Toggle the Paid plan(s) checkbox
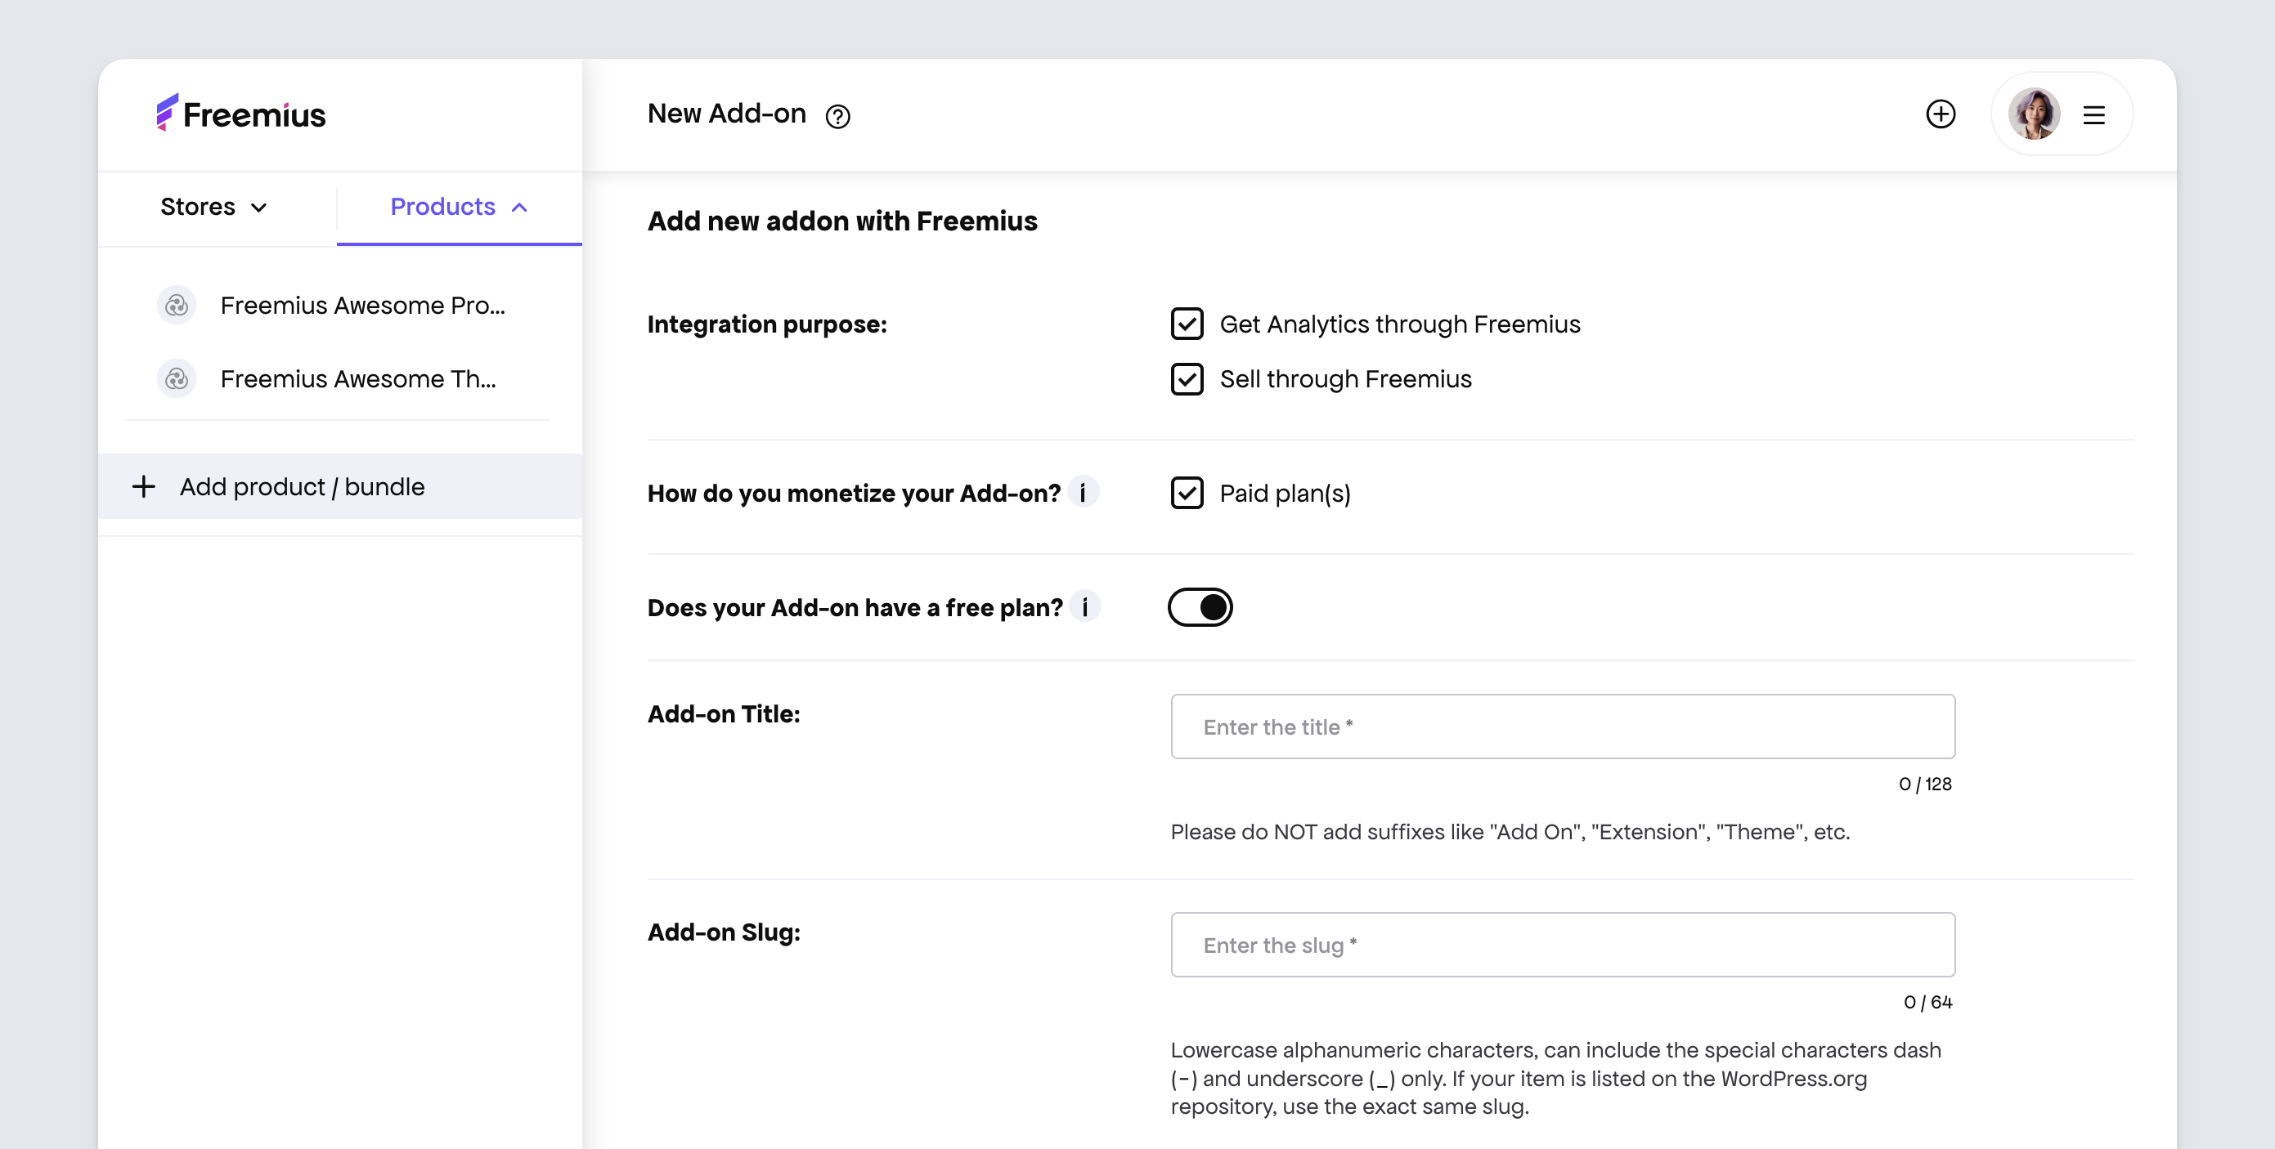2275x1149 pixels. tap(1187, 493)
